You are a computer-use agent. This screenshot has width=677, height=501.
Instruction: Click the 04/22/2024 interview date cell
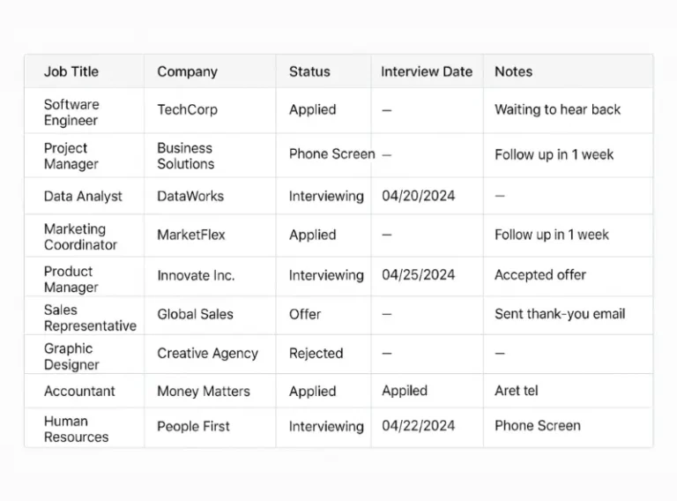point(419,426)
